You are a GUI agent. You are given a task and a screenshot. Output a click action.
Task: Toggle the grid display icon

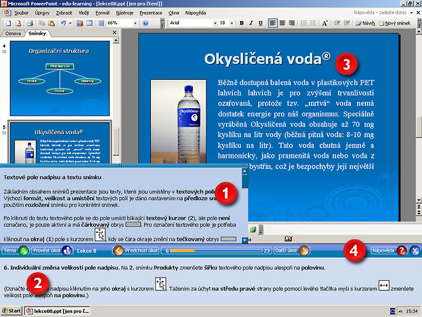pos(101,23)
